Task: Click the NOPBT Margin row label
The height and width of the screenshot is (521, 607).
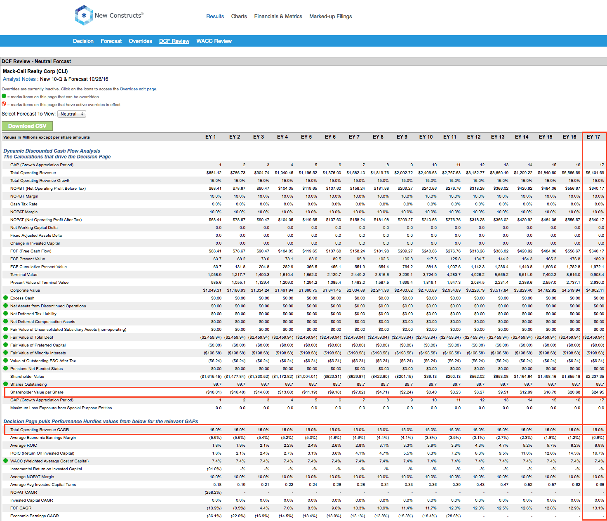Action: pos(24,196)
